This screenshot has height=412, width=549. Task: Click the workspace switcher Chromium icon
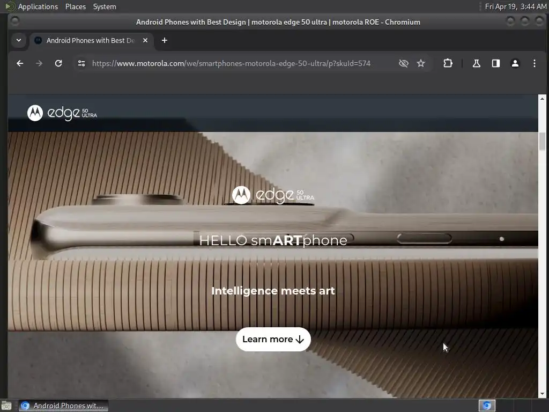(487, 406)
